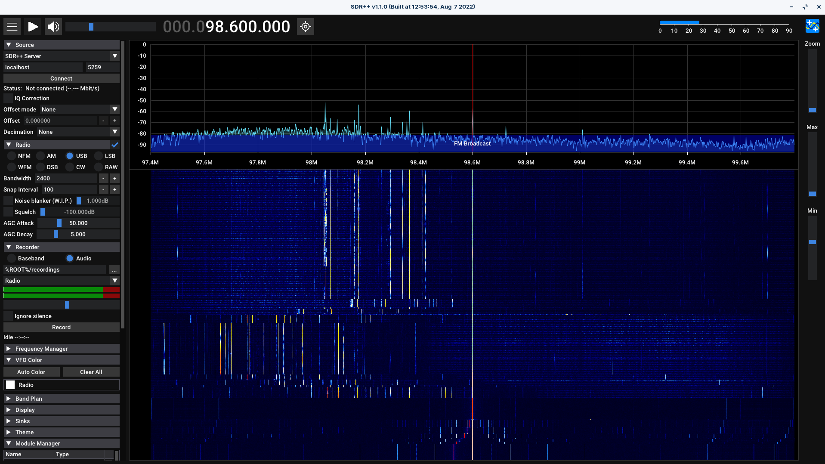Mute audio using the speaker icon
This screenshot has height=464, width=825.
pyautogui.click(x=53, y=26)
